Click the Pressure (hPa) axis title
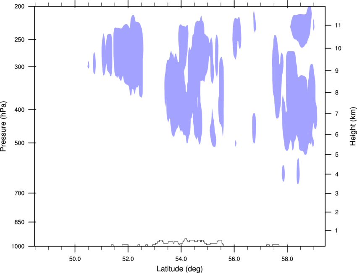357x273 pixels. pyautogui.click(x=3, y=126)
